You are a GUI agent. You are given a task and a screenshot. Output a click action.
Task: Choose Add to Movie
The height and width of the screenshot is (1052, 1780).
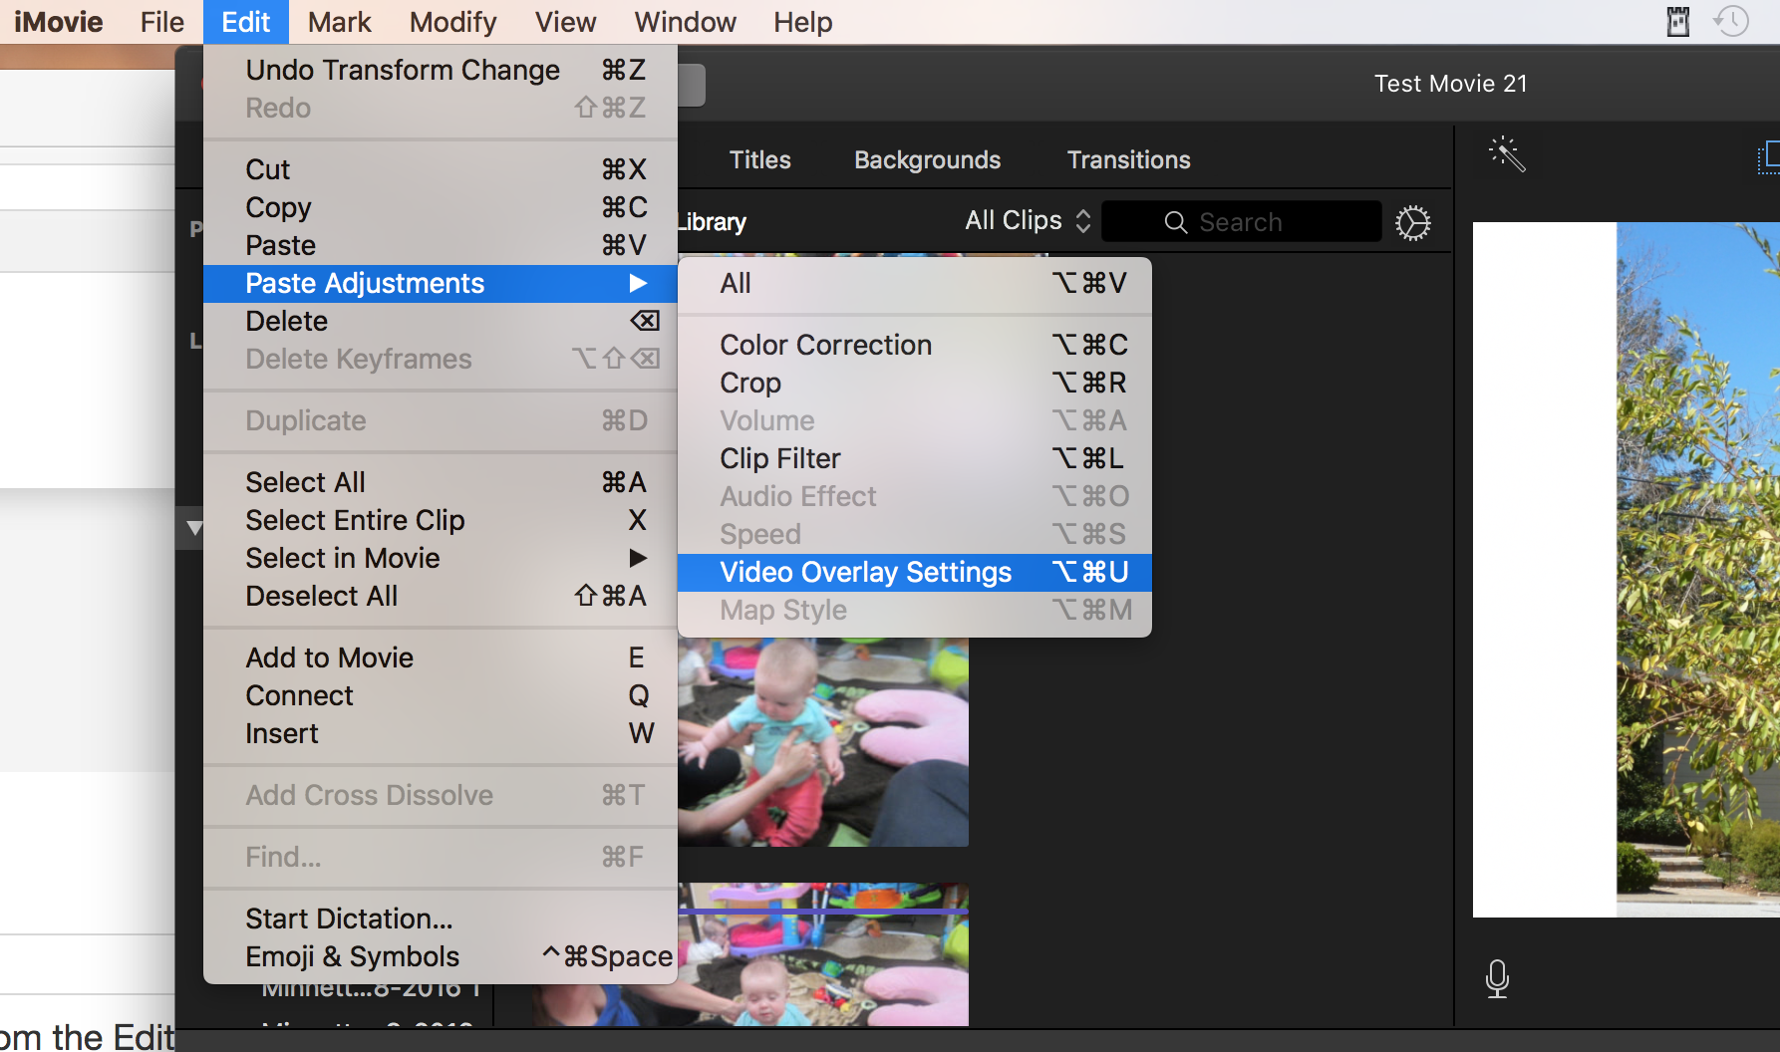click(x=441, y=657)
